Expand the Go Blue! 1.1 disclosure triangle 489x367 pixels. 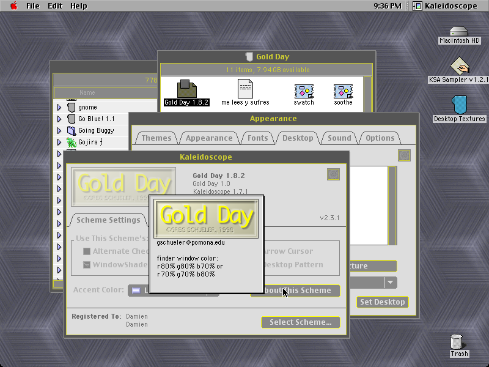click(x=59, y=119)
